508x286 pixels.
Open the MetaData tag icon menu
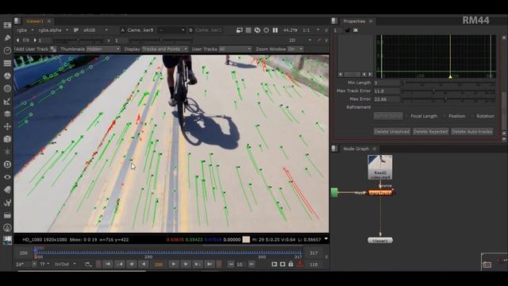pos(7,190)
